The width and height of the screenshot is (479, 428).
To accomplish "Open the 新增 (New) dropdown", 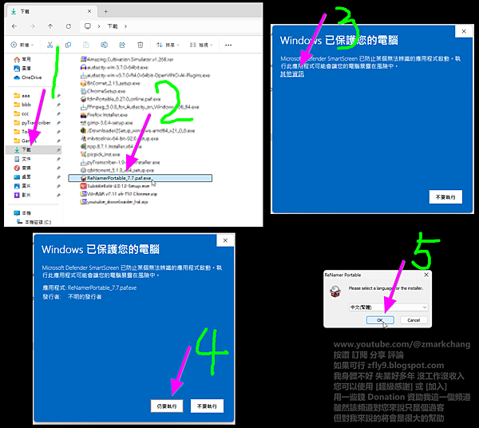I will click(x=22, y=45).
